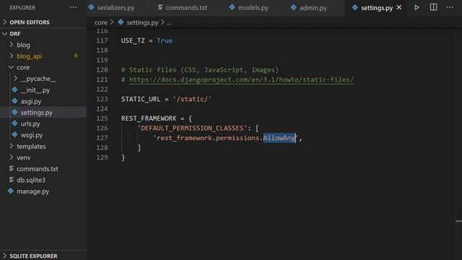Viewport: 462px width, 260px height.
Task: Click line number 120 in the gutter
Action: coord(102,70)
